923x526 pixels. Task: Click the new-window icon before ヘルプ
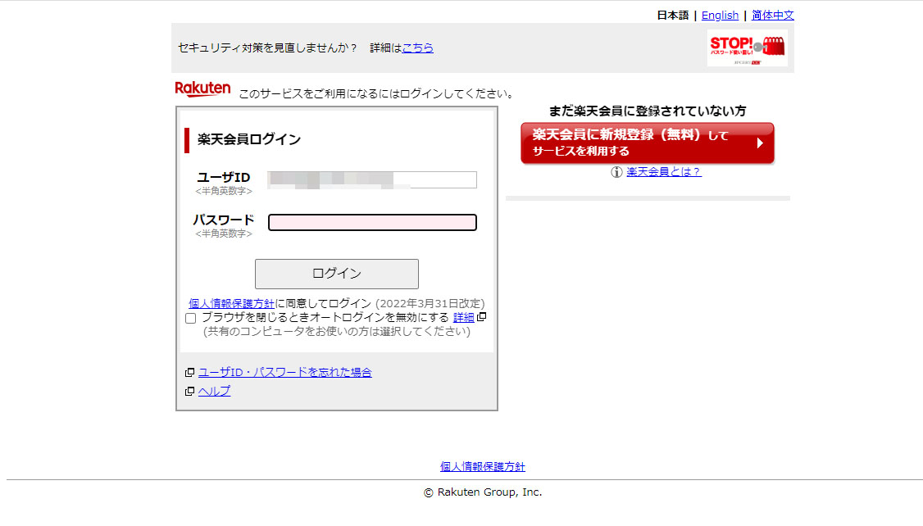189,392
